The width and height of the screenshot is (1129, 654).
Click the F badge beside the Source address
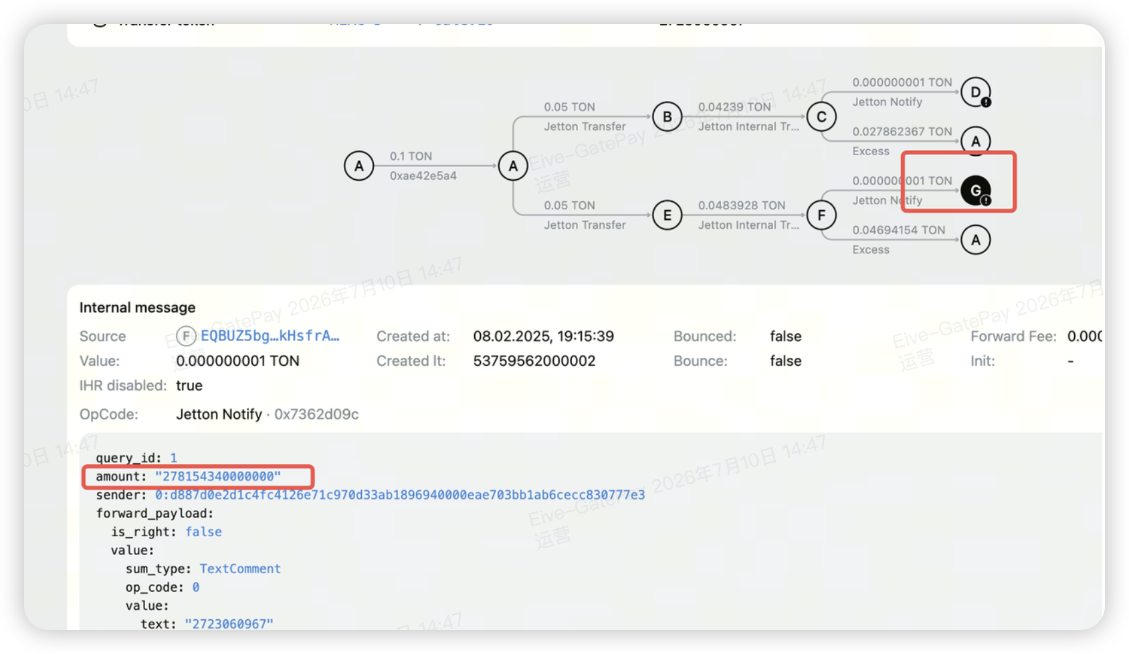pyautogui.click(x=186, y=336)
